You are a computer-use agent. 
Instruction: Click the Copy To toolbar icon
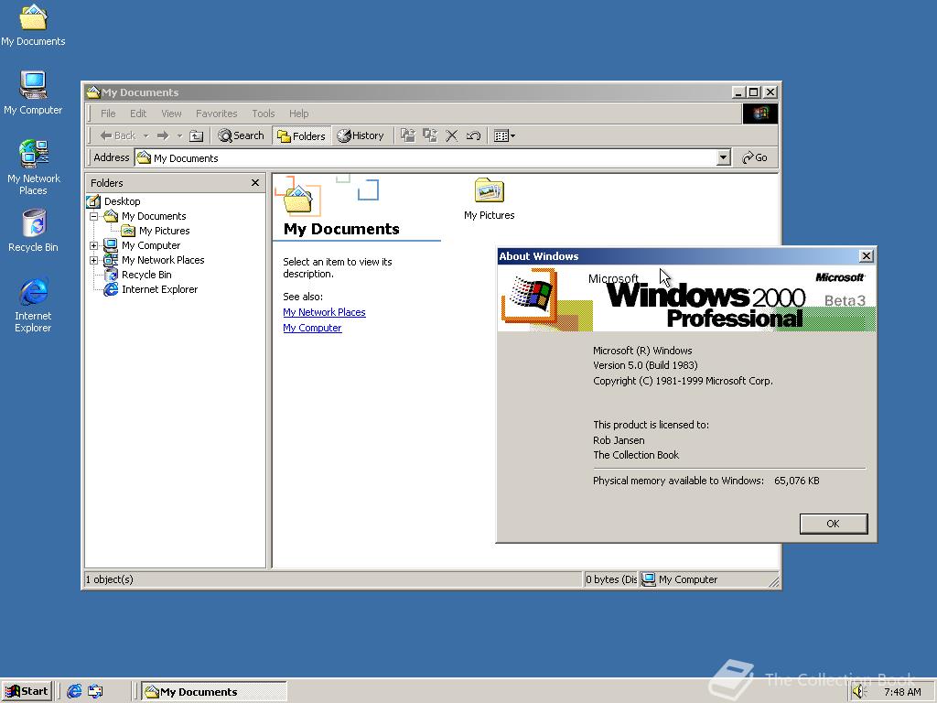(430, 135)
